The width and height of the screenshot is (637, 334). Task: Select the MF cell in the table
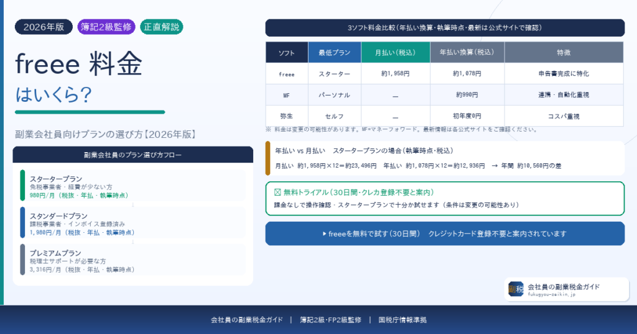(x=287, y=95)
